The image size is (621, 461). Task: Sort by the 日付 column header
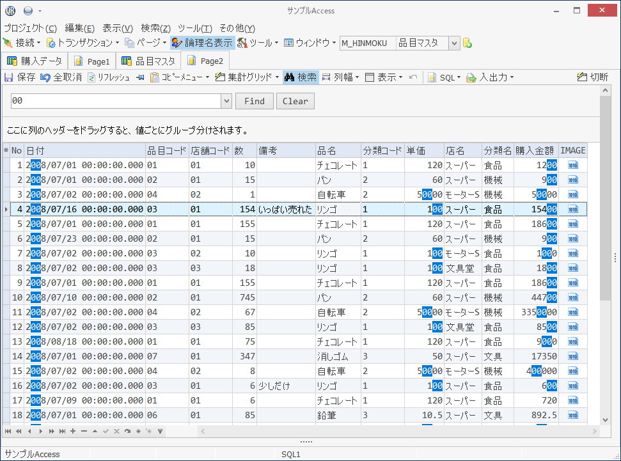click(84, 150)
